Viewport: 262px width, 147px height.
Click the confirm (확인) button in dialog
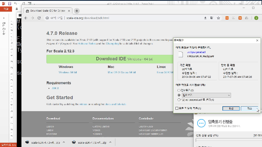click(x=231, y=108)
